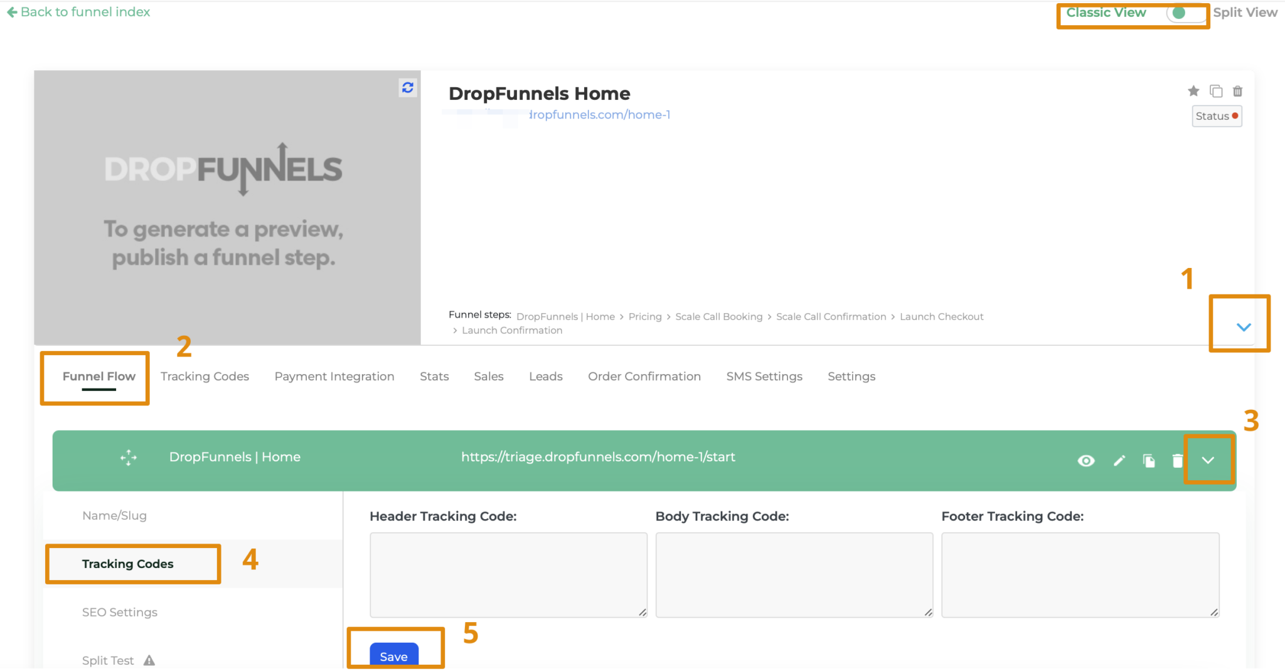Preview the step using the eye icon
Viewport: 1285px width, 671px height.
coord(1086,460)
